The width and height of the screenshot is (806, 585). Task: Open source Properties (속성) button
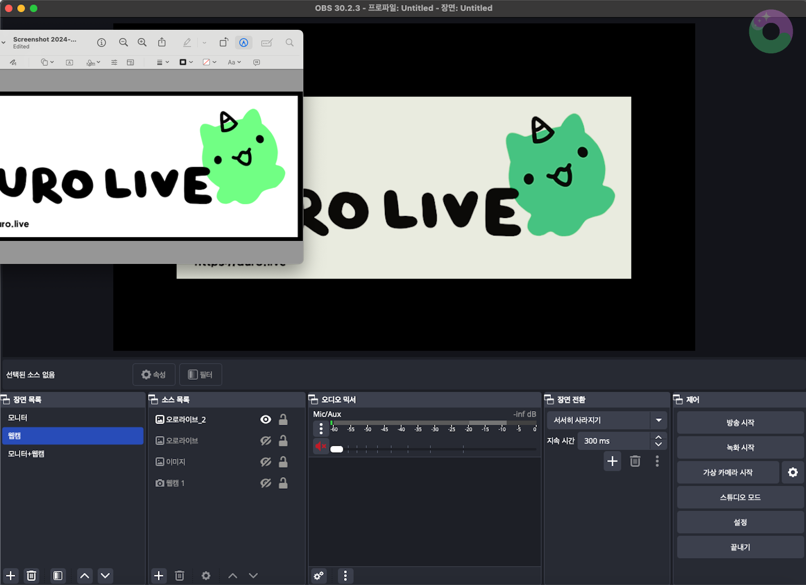pos(153,374)
